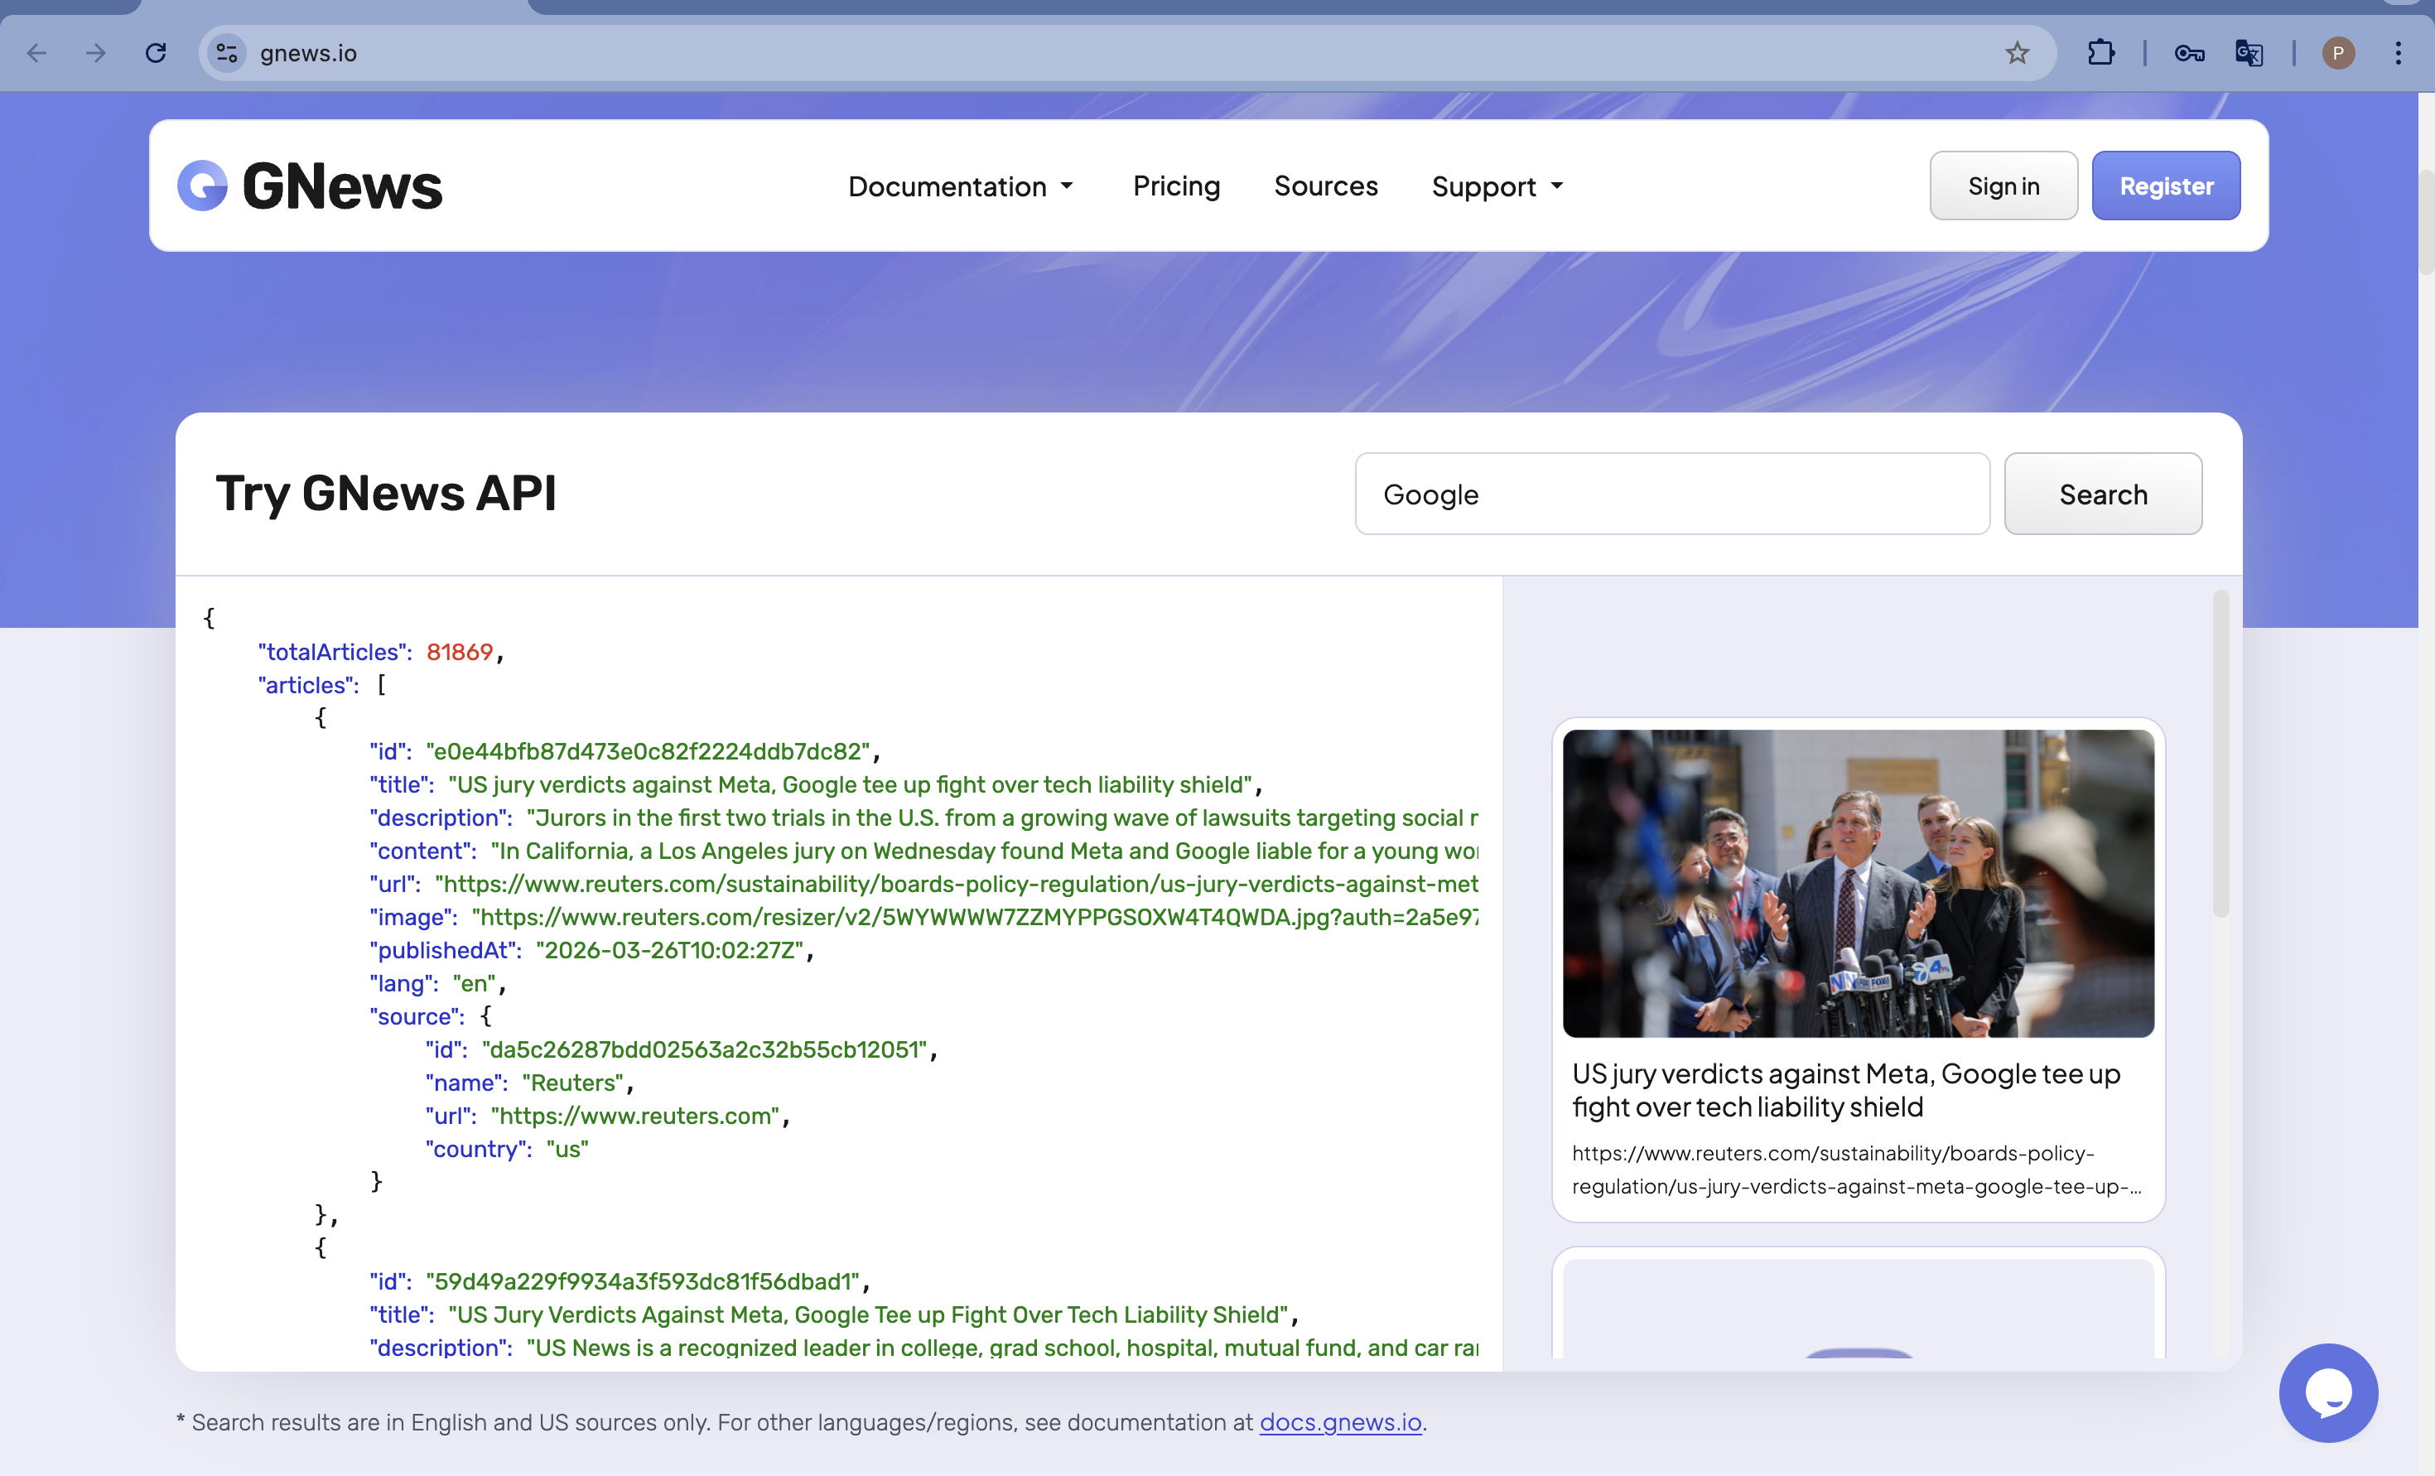
Task: Open Chrome's three-dot menu
Action: [x=2400, y=52]
